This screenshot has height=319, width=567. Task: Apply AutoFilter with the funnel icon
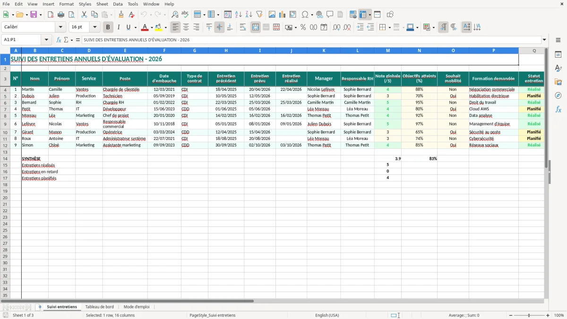click(x=259, y=15)
